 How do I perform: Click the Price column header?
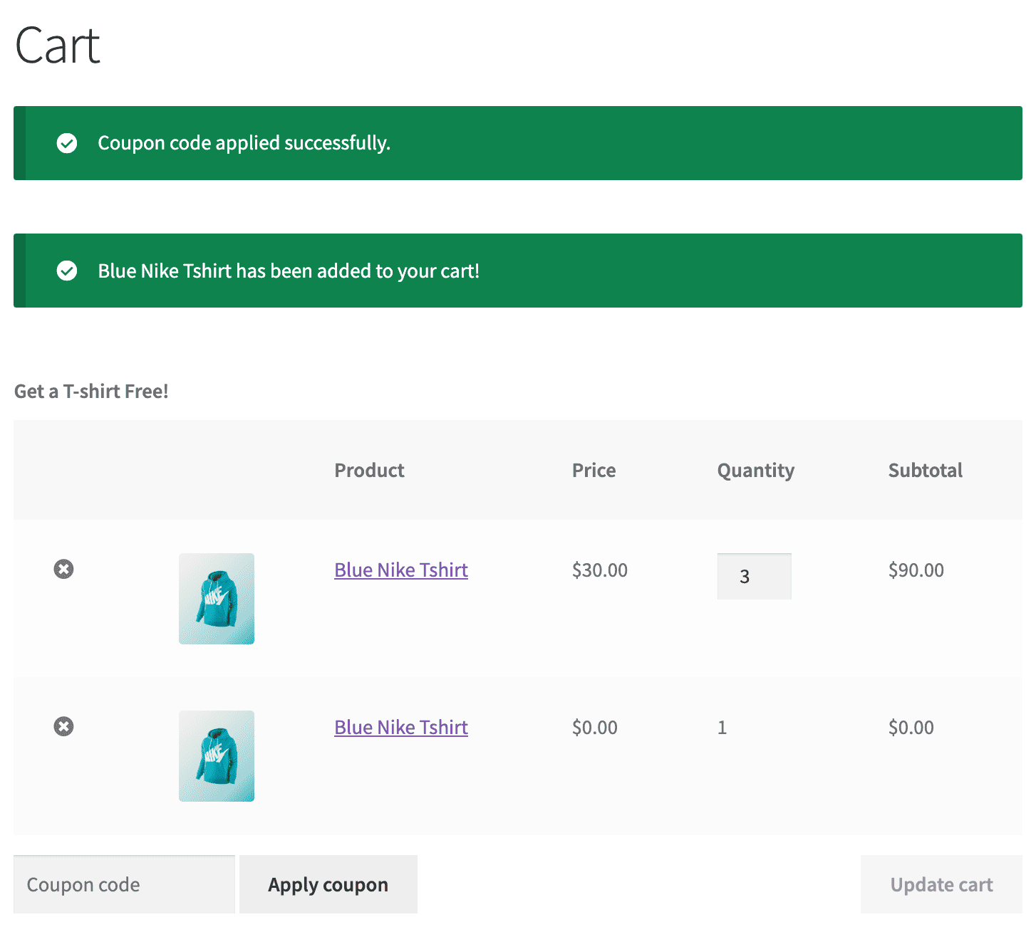click(x=594, y=470)
